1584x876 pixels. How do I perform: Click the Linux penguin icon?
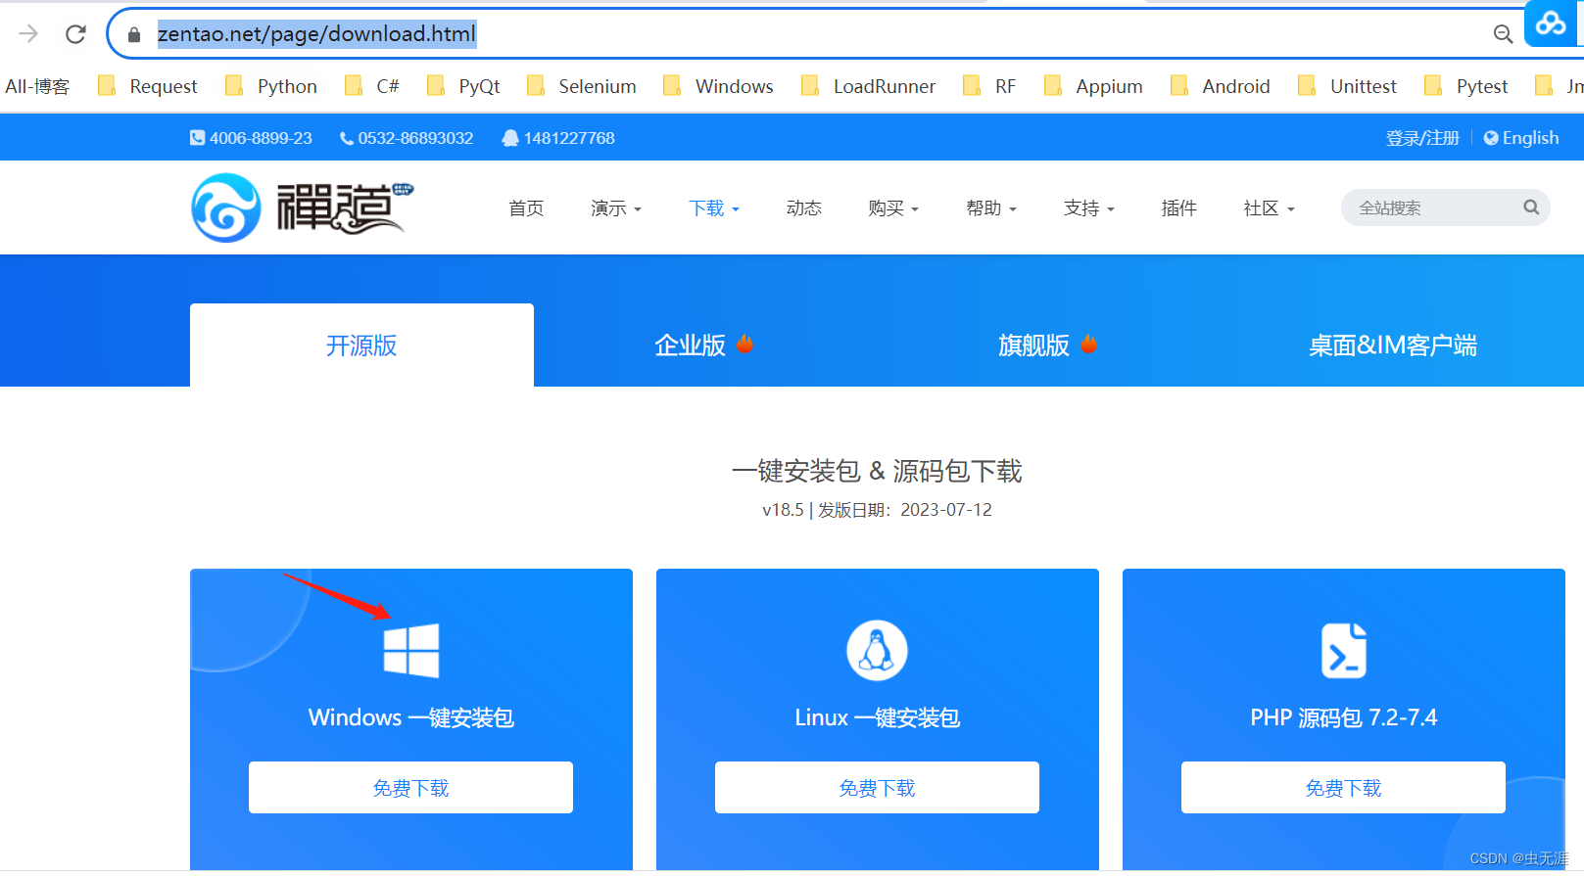(x=877, y=650)
